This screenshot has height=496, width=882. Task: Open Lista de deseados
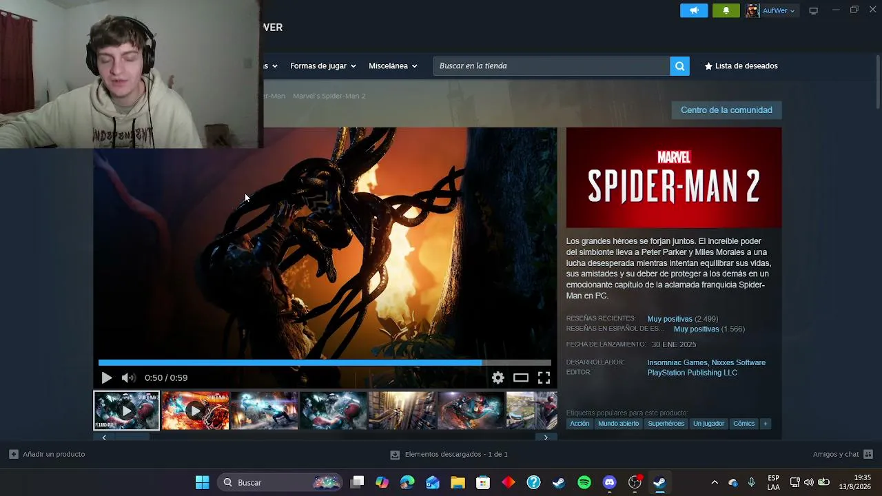(x=741, y=66)
